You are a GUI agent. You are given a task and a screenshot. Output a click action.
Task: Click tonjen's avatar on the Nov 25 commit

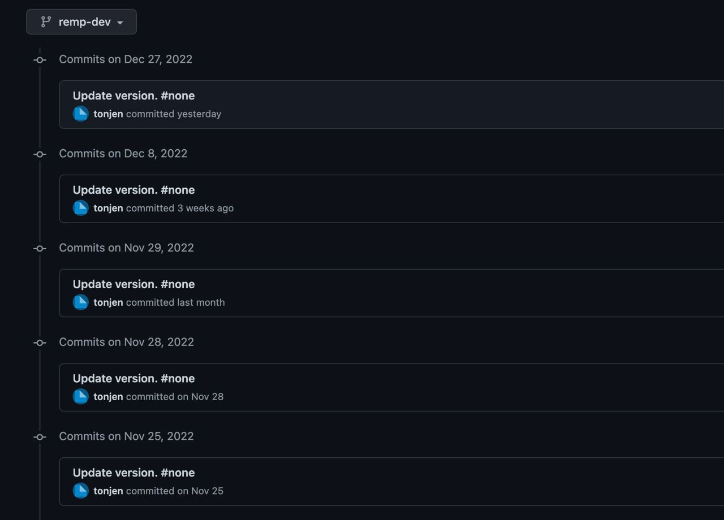[x=81, y=491]
